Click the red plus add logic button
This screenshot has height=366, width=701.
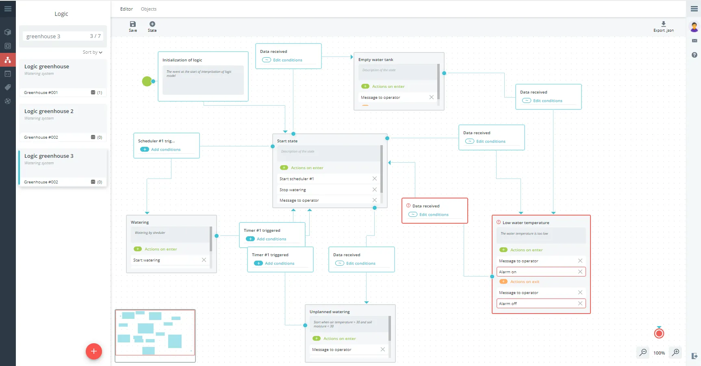click(94, 351)
